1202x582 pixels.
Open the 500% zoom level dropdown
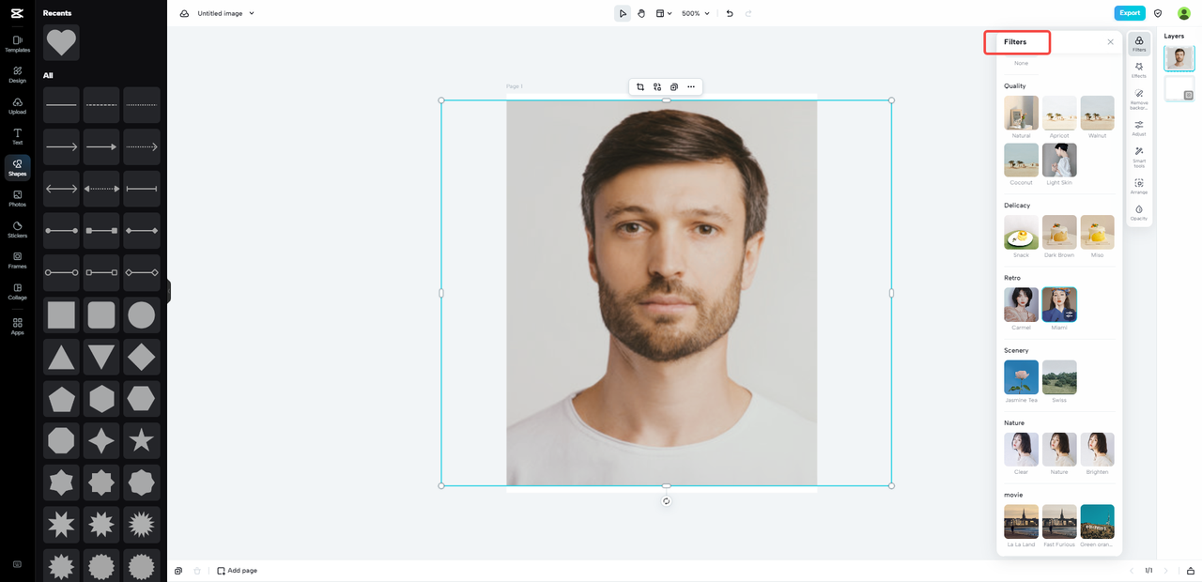695,13
